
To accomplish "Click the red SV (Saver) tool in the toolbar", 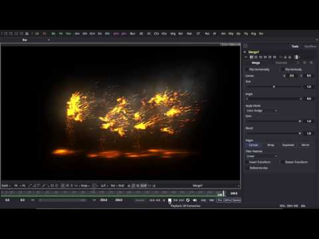I will click(45, 34).
